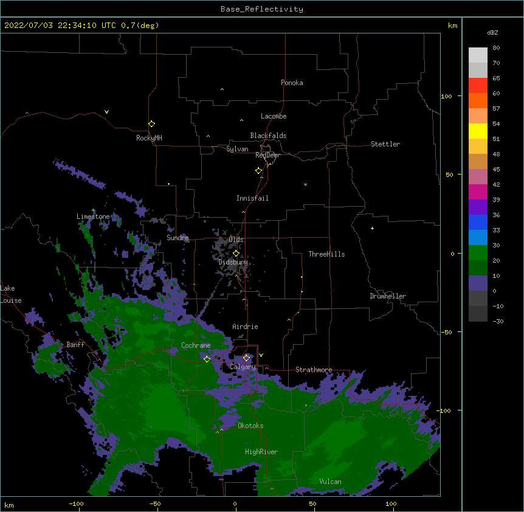Click the Stettler city label
The height and width of the screenshot is (512, 524).
[x=385, y=144]
